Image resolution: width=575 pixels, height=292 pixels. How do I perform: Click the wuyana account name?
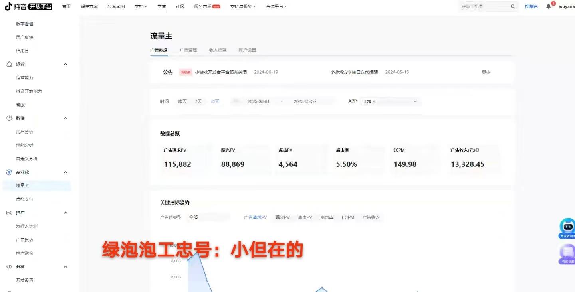click(x=567, y=6)
